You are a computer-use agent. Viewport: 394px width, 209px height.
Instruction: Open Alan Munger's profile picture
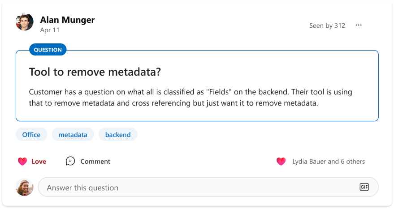[24, 22]
